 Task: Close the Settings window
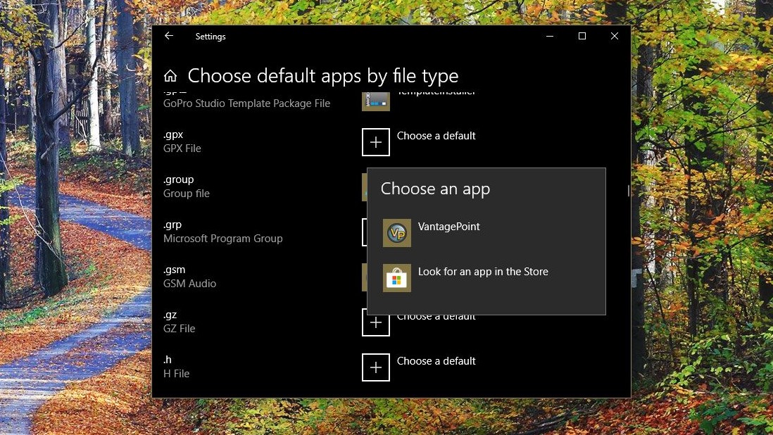(615, 36)
